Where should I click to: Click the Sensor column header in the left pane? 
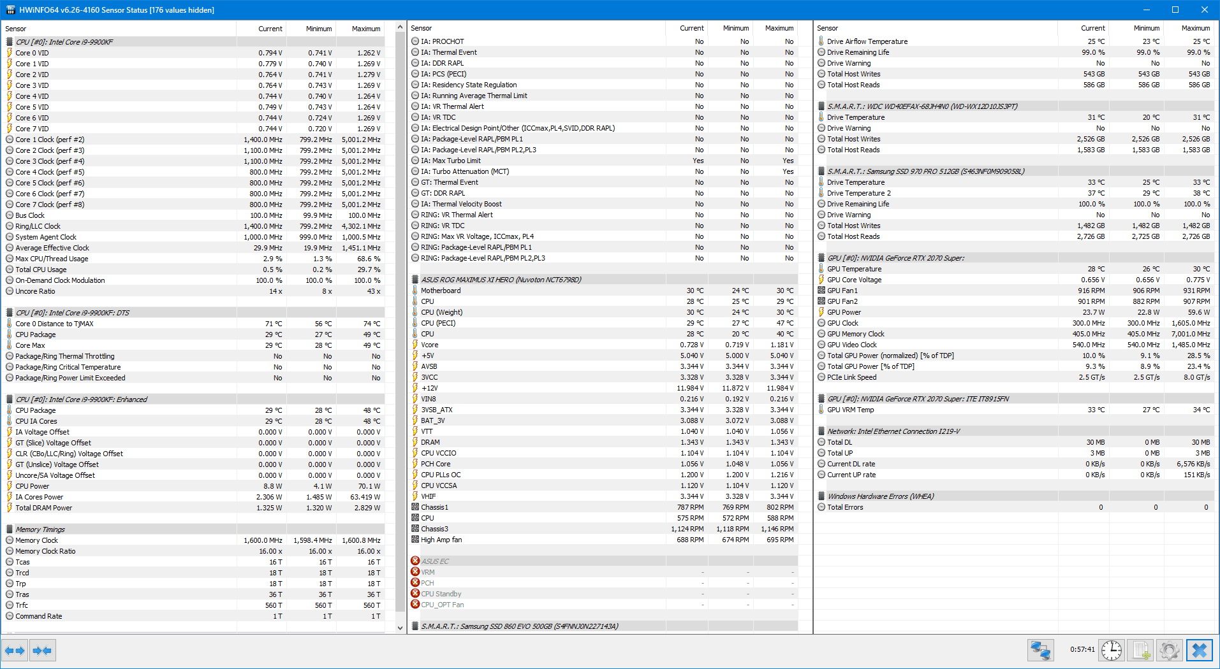[119, 29]
